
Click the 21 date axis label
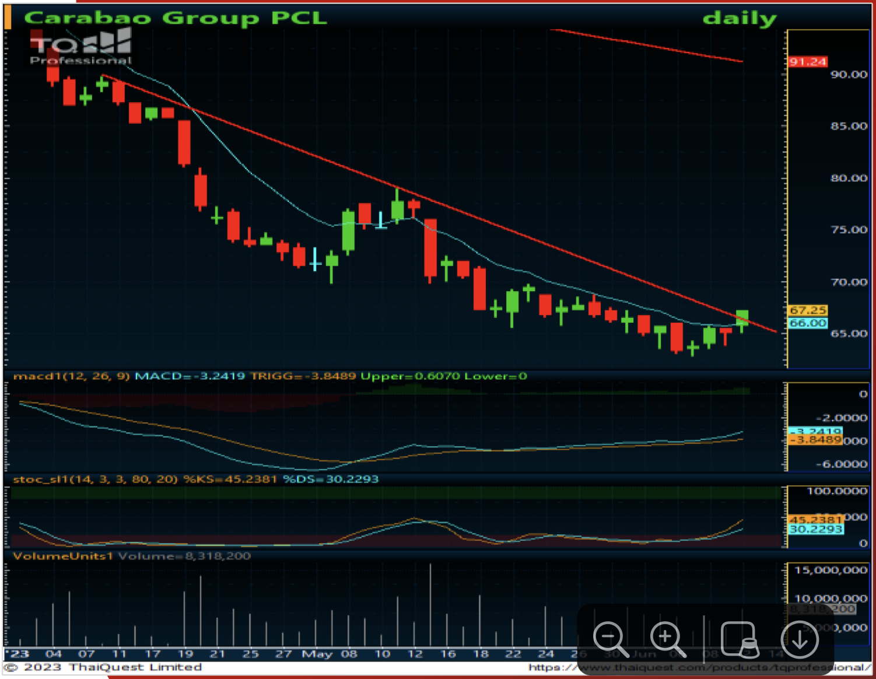218,654
